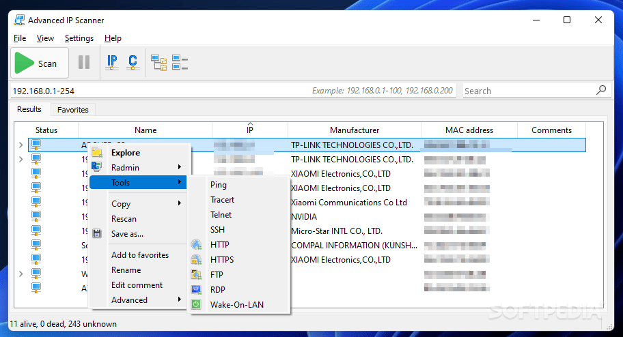Click the FTP folder icon in submenu
Screen dimensions: 623x337
click(196, 275)
